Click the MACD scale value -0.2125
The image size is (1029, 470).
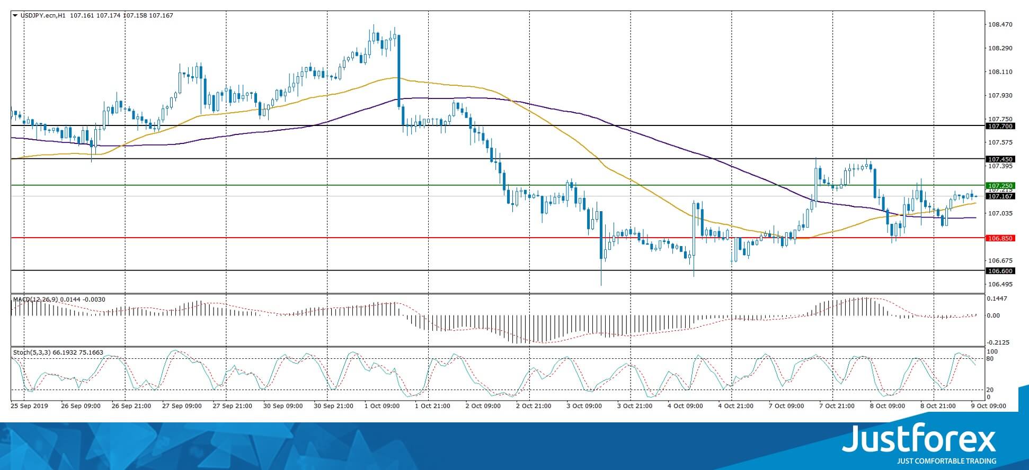click(x=998, y=342)
